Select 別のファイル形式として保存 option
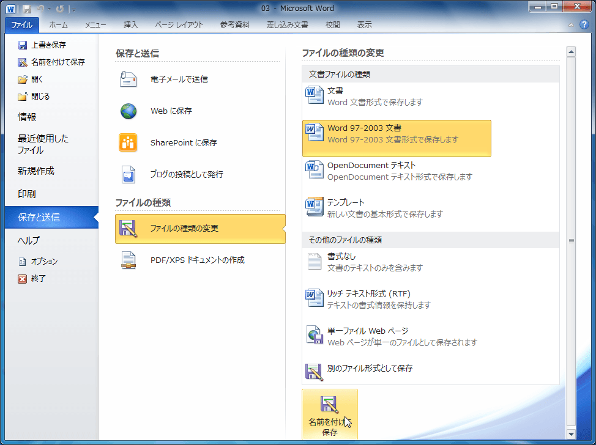This screenshot has height=445, width=596. pyautogui.click(x=397, y=371)
